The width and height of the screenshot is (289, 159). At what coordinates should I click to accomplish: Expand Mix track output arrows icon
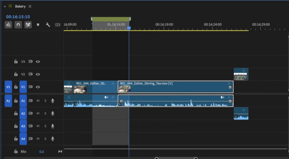[x=60, y=152]
